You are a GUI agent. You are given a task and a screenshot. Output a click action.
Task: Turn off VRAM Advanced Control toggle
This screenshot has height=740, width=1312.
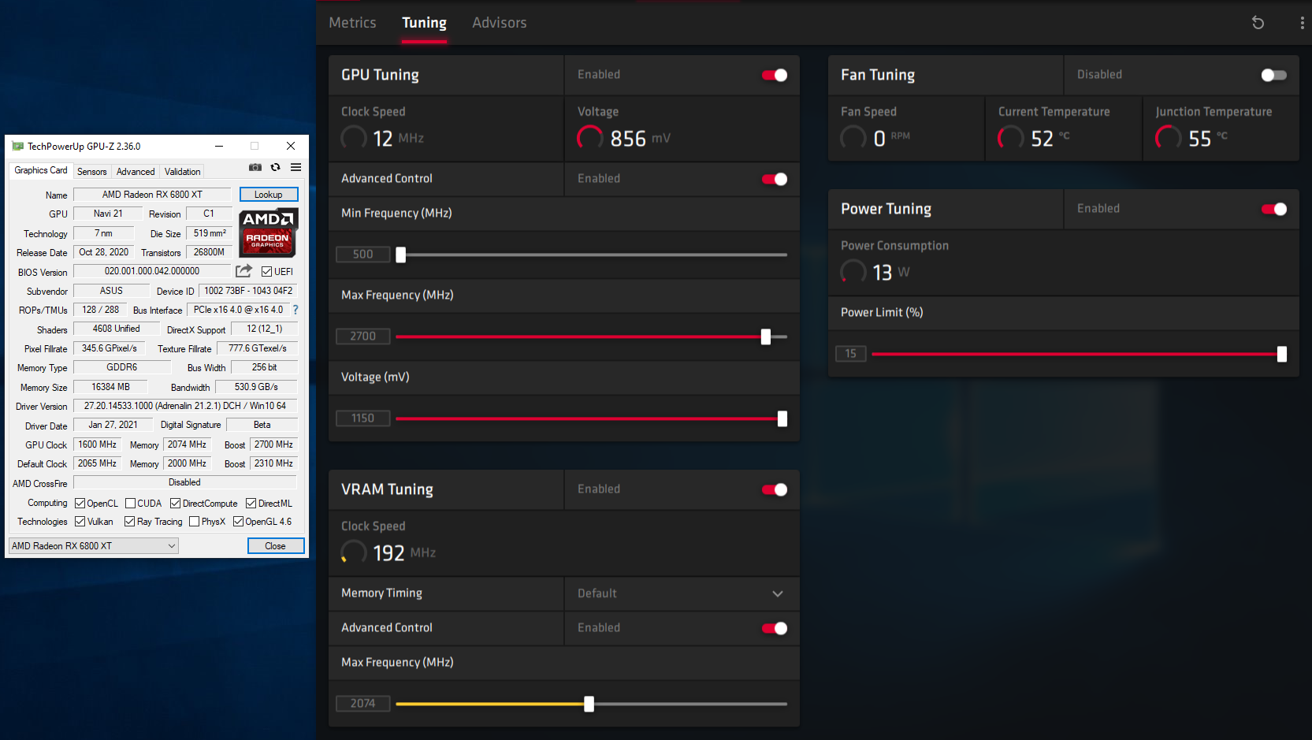[775, 628]
